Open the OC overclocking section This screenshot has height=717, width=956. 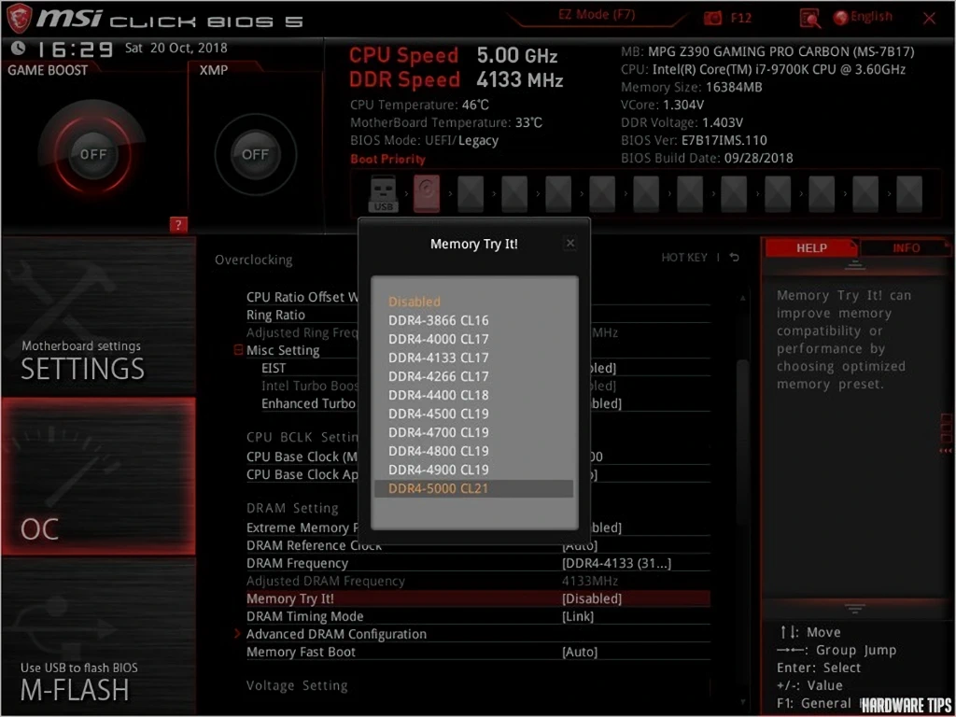tap(98, 476)
